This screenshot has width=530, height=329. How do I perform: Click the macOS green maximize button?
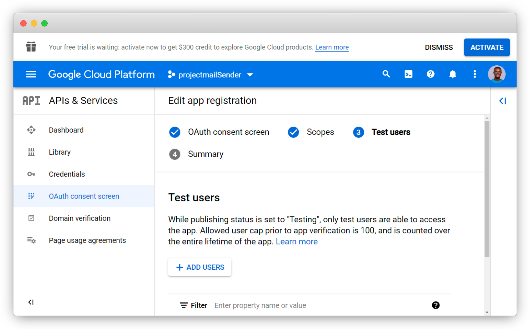[x=44, y=23]
